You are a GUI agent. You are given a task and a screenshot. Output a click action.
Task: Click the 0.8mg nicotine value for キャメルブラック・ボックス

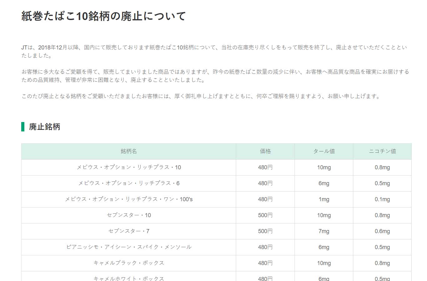(x=382, y=263)
